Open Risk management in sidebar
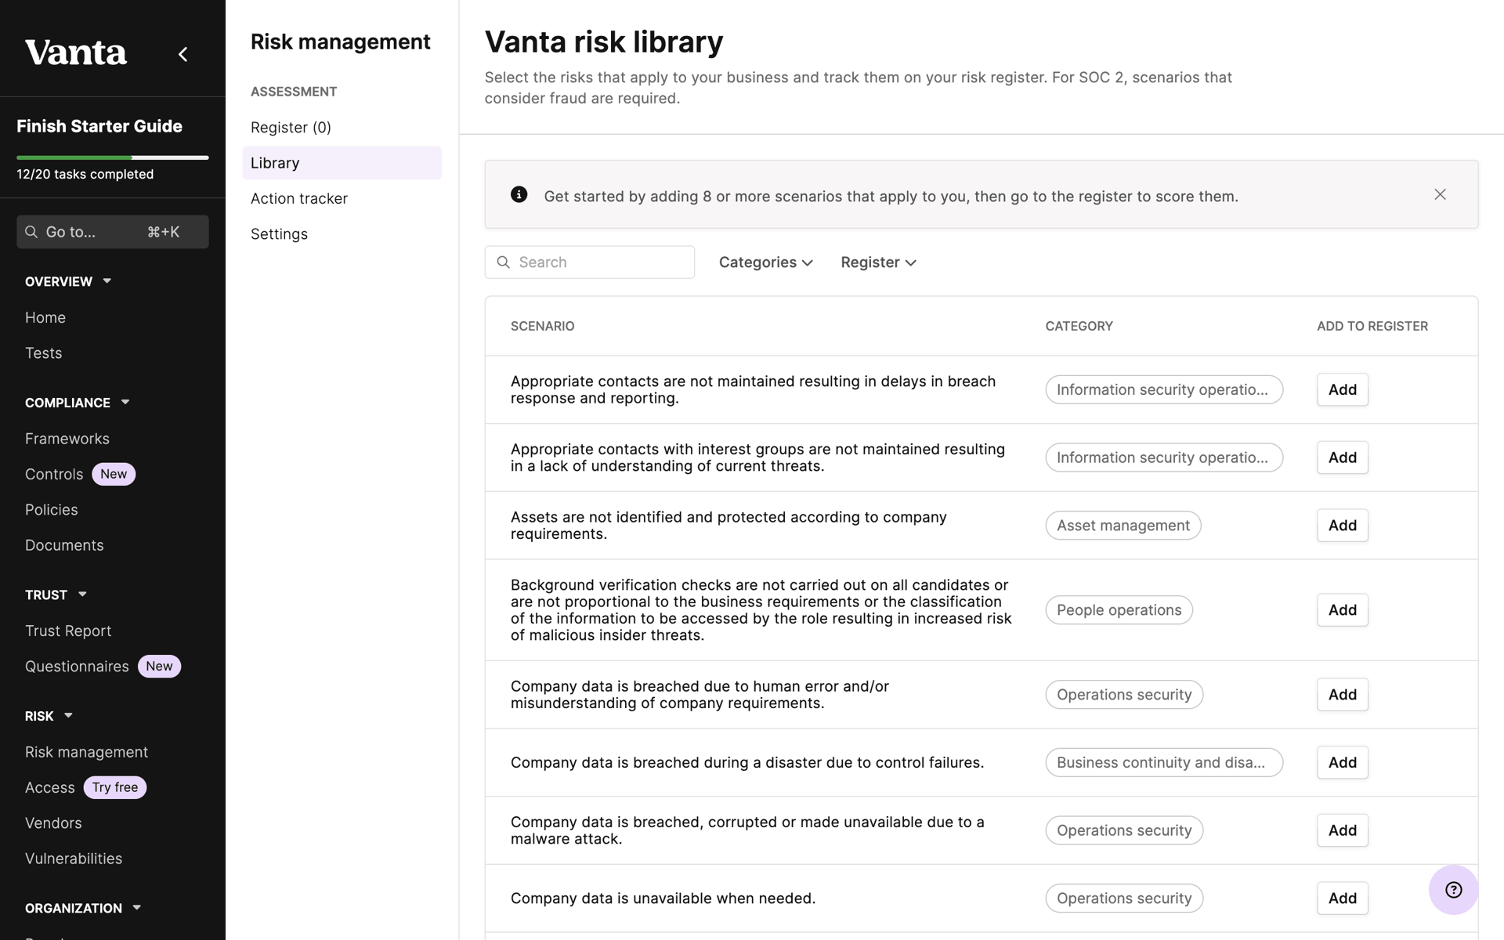1504x940 pixels. pos(86,752)
